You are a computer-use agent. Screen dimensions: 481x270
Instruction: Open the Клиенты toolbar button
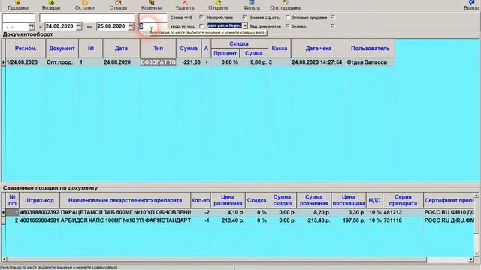[x=151, y=5]
